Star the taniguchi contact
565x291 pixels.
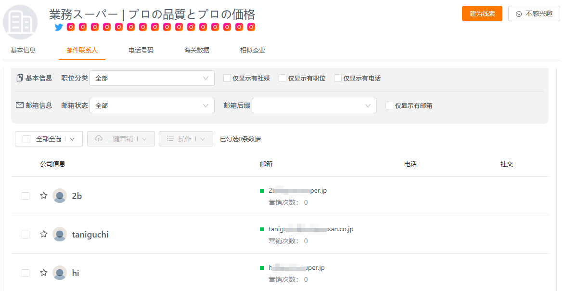[x=44, y=234]
